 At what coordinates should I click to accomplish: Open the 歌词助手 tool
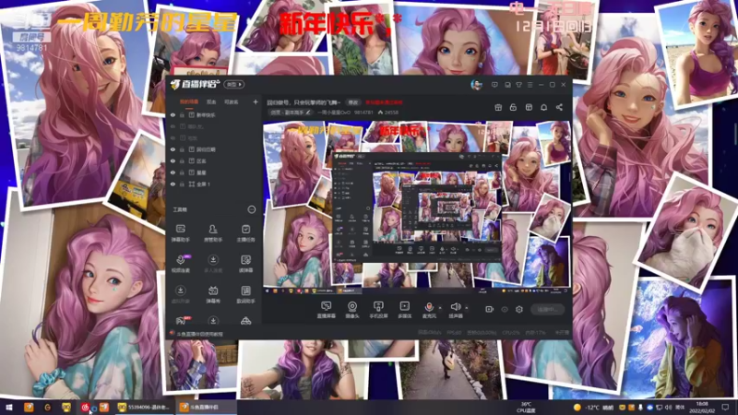point(245,294)
